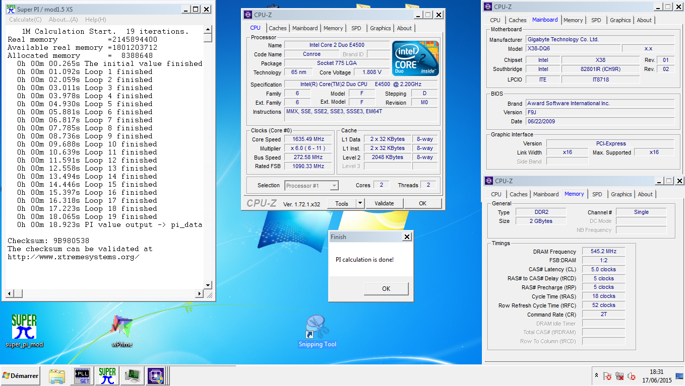
Task: Switch to Super PI taskbar icon
Action: (x=107, y=375)
